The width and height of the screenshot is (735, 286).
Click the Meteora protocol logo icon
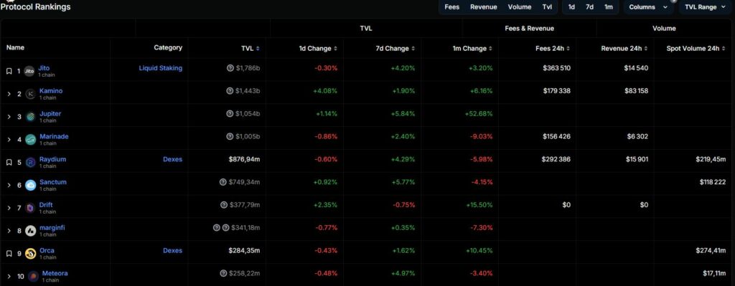33,277
